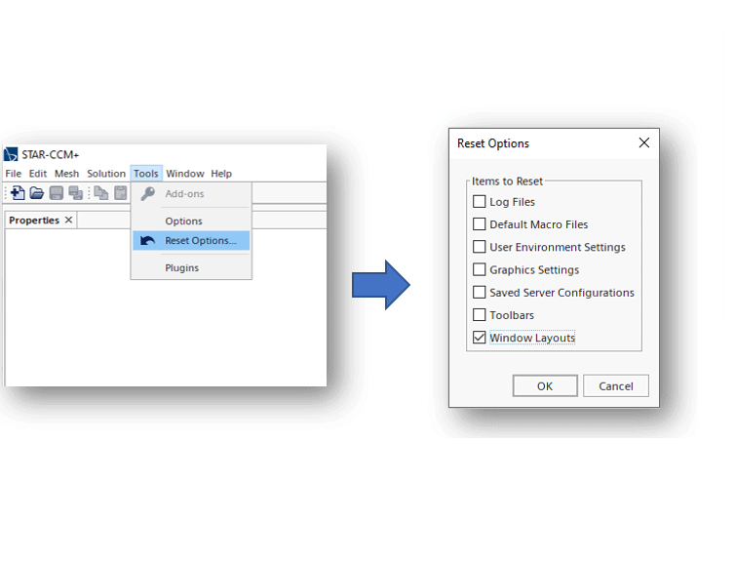The image size is (736, 563).
Task: Uncheck the Window Layouts checkbox
Action: [479, 338]
